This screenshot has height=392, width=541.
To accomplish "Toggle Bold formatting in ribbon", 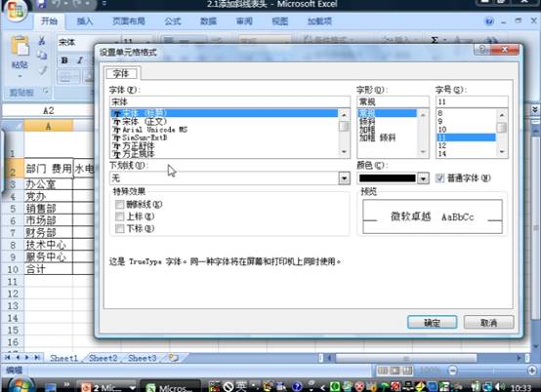I will [64, 60].
